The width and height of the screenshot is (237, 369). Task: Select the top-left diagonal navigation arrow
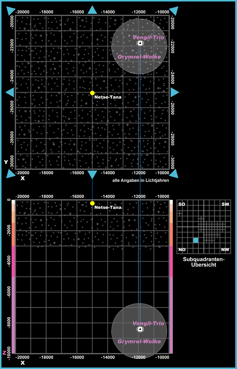[x=12, y=11]
